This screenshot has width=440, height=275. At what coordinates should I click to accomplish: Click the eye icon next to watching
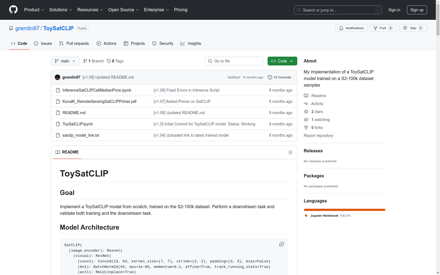point(306,120)
